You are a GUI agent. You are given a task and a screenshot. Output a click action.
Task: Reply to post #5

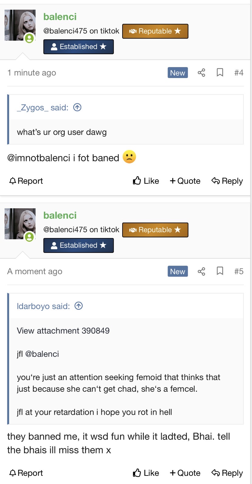(x=227, y=473)
